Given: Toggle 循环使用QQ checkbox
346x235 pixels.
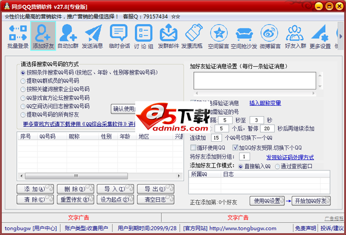Looking at the screenshot, I should coord(208,148).
